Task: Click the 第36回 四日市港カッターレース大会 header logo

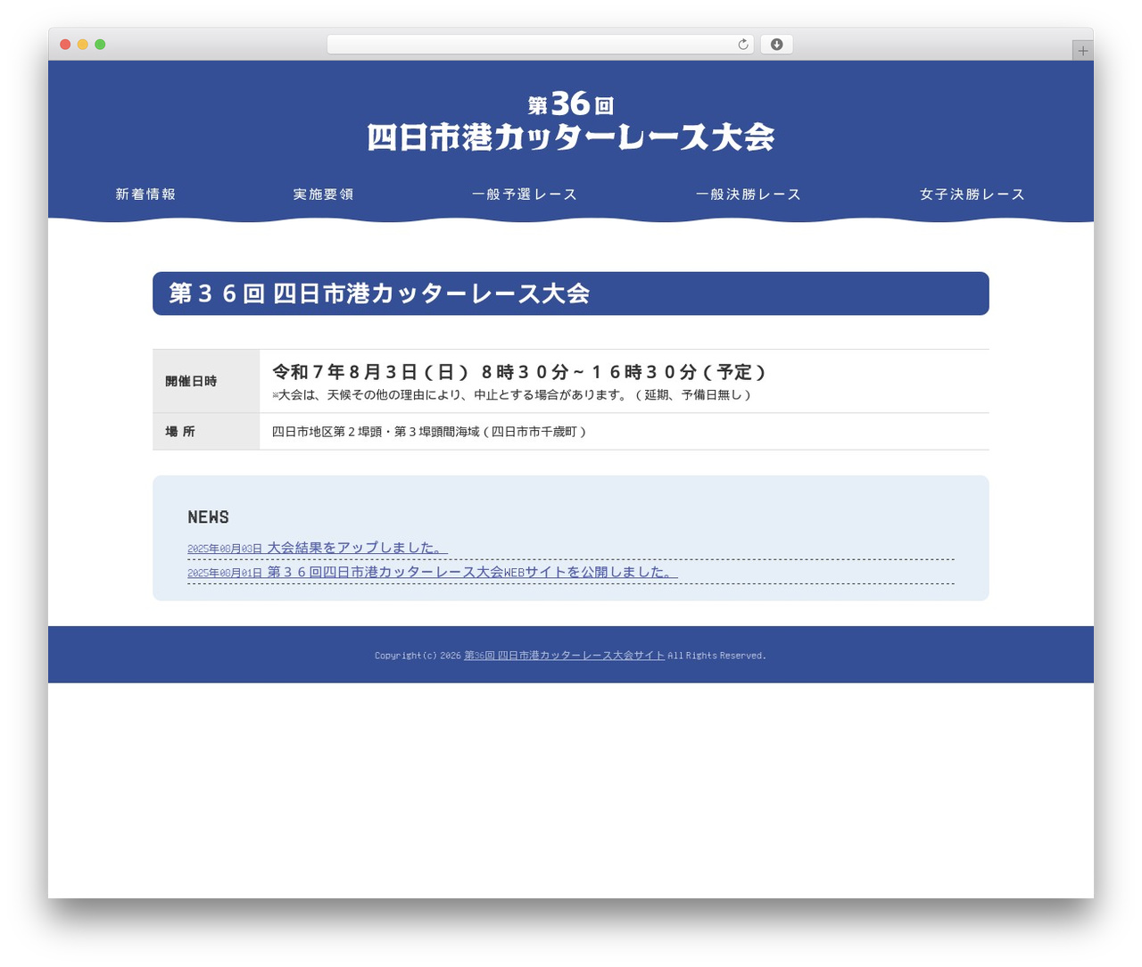Action: (x=571, y=121)
